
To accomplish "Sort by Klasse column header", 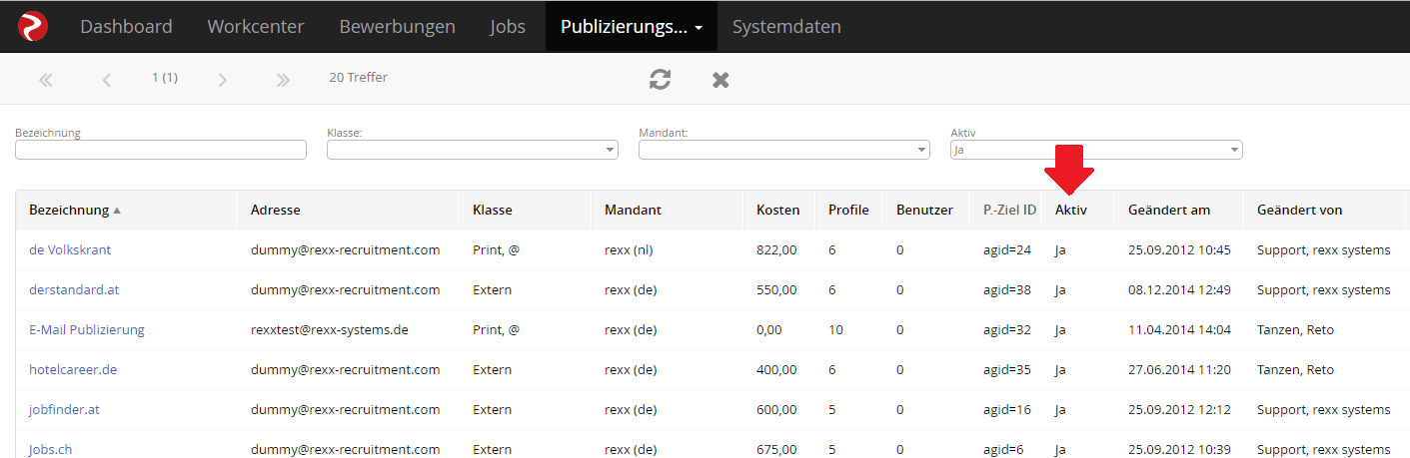I will [x=493, y=210].
